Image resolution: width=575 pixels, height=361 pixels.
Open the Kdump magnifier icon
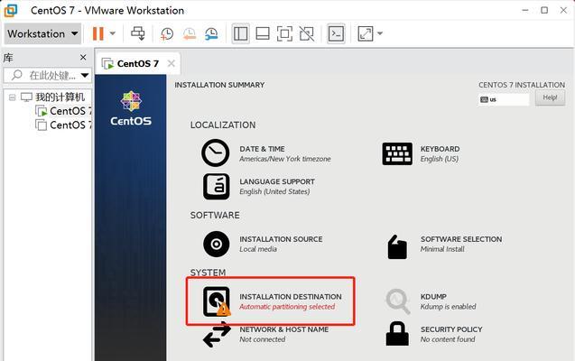(x=397, y=301)
